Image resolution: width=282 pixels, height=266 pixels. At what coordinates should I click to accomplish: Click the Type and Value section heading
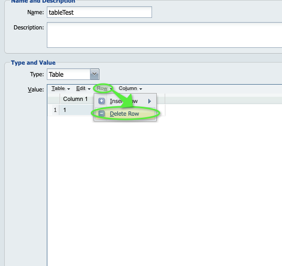33,63
